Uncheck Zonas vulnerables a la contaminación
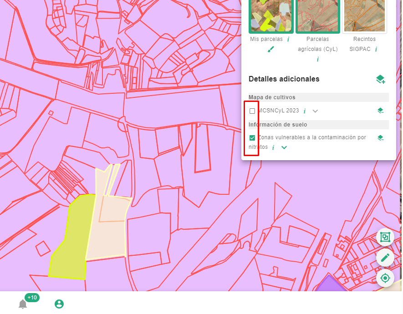403x314 pixels. tap(252, 137)
